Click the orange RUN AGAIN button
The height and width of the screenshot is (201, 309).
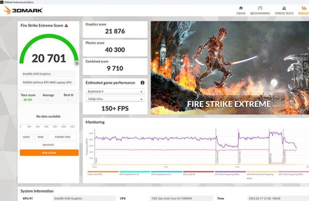49,153
